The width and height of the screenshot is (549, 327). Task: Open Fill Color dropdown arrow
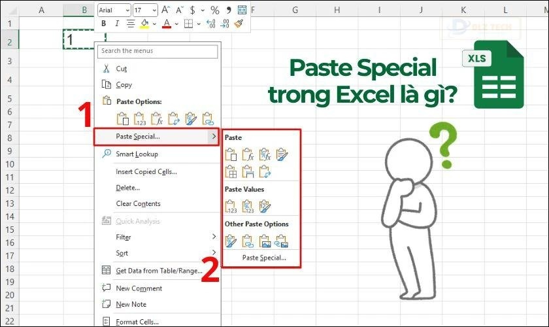[x=154, y=24]
